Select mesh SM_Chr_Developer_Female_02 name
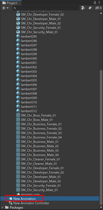103x210 pixels. 42,172
